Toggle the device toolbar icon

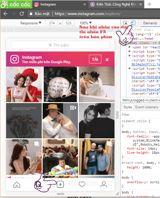[133, 23]
